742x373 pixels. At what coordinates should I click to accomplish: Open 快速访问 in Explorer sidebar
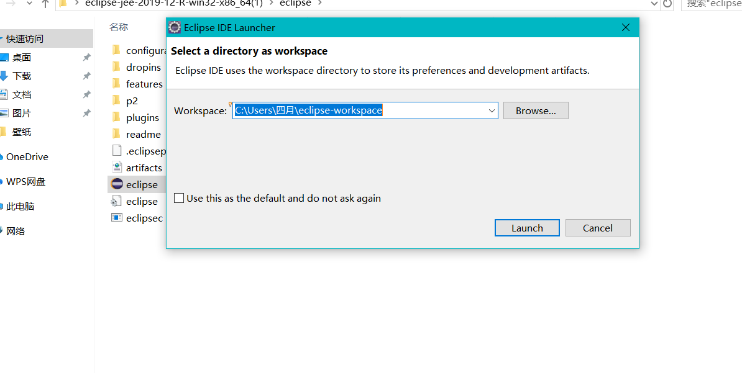(x=25, y=38)
